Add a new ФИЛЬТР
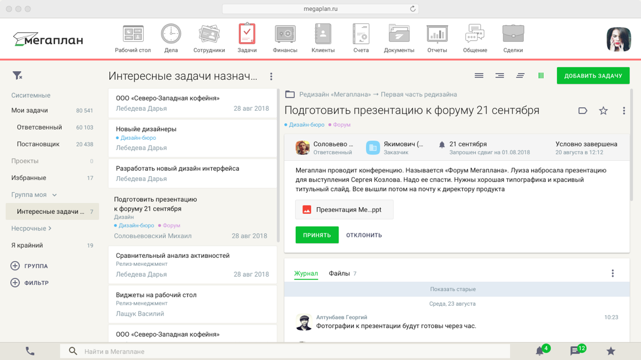 [x=29, y=282]
